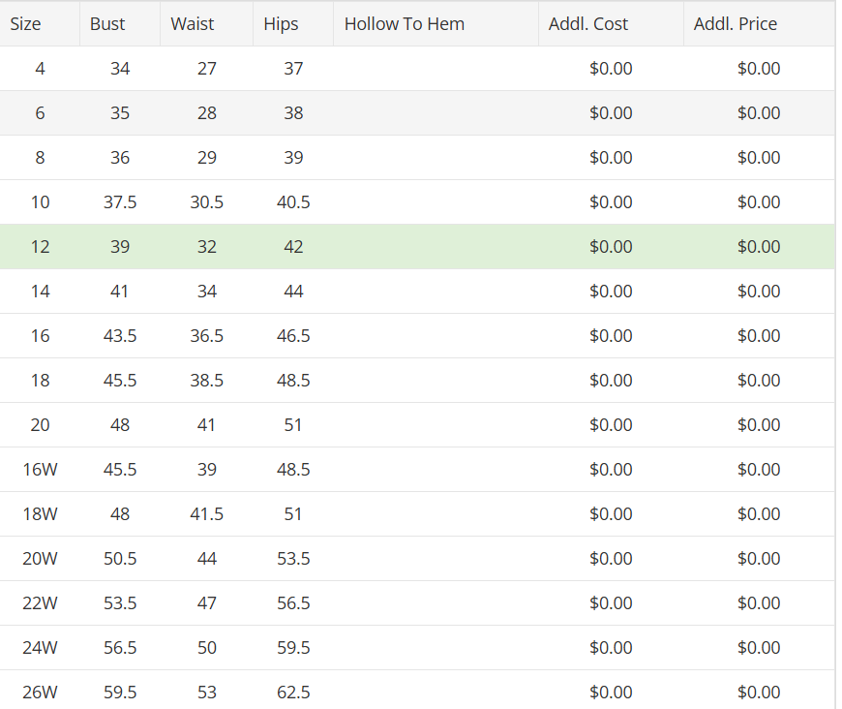Click Addl. Cost $0.00 for size 20W
The width and height of the screenshot is (842, 709).
click(611, 559)
